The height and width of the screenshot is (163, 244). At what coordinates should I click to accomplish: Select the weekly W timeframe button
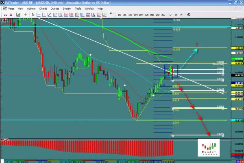point(176,15)
